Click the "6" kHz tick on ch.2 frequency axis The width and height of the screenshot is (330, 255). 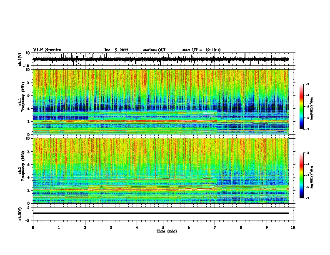point(29,165)
